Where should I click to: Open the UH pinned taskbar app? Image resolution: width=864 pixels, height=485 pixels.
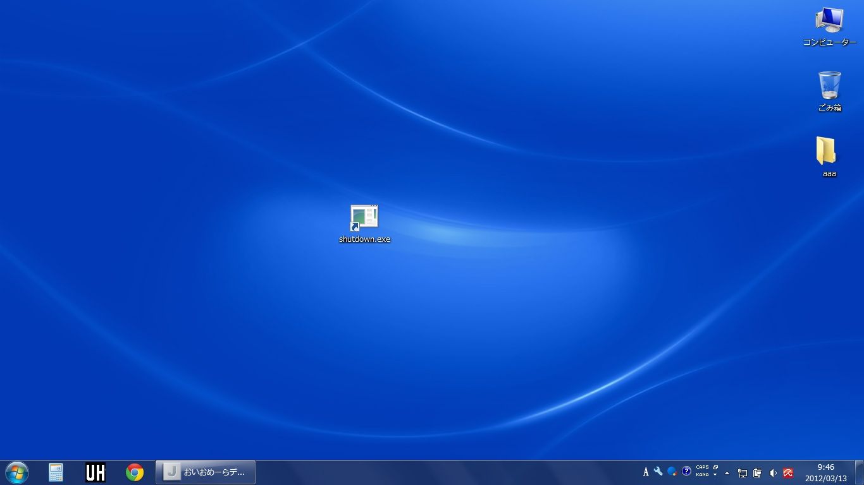pyautogui.click(x=96, y=472)
